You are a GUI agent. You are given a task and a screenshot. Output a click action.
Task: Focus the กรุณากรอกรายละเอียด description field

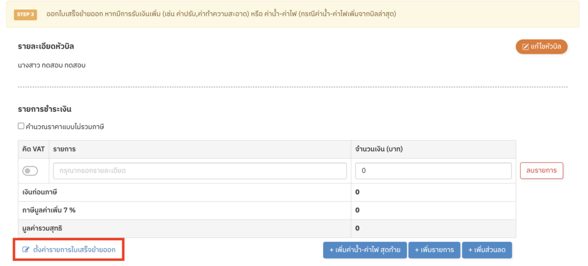pyautogui.click(x=200, y=171)
